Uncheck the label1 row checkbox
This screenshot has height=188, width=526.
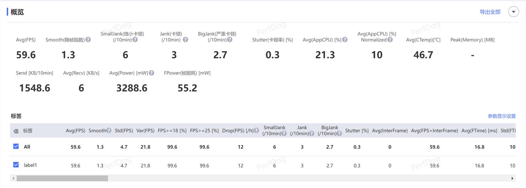click(16, 165)
